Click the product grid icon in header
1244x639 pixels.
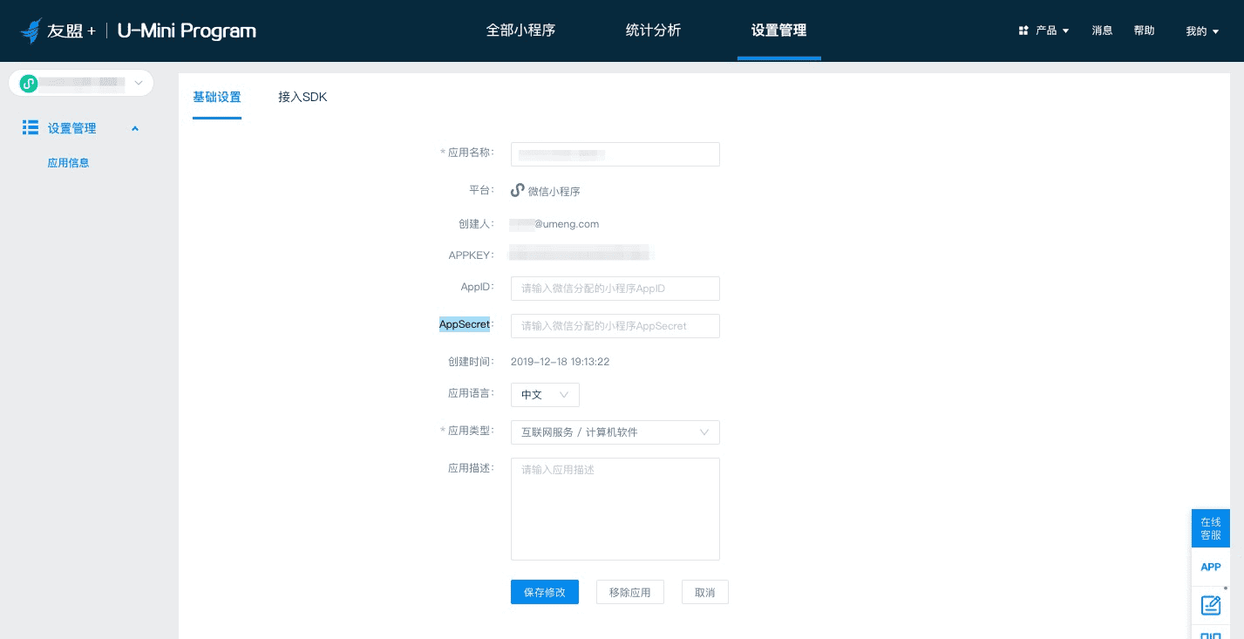point(1023,31)
